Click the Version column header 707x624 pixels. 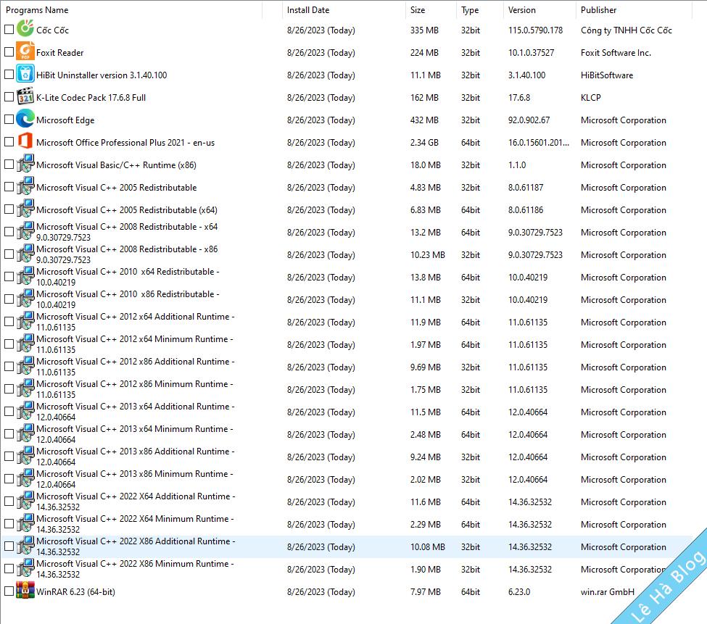[x=522, y=10]
